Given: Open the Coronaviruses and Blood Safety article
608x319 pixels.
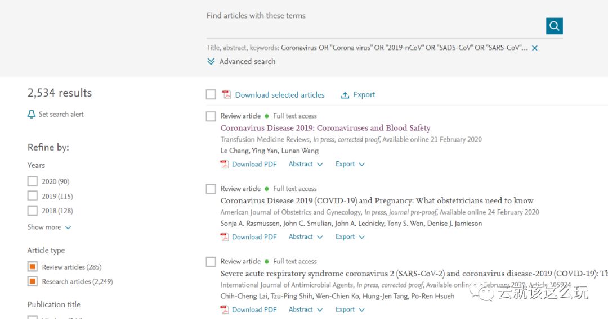Looking at the screenshot, I should pyautogui.click(x=325, y=128).
